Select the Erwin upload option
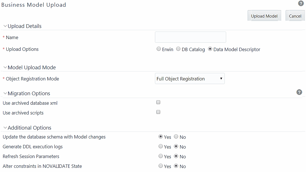The image size is (306, 172). pyautogui.click(x=159, y=49)
